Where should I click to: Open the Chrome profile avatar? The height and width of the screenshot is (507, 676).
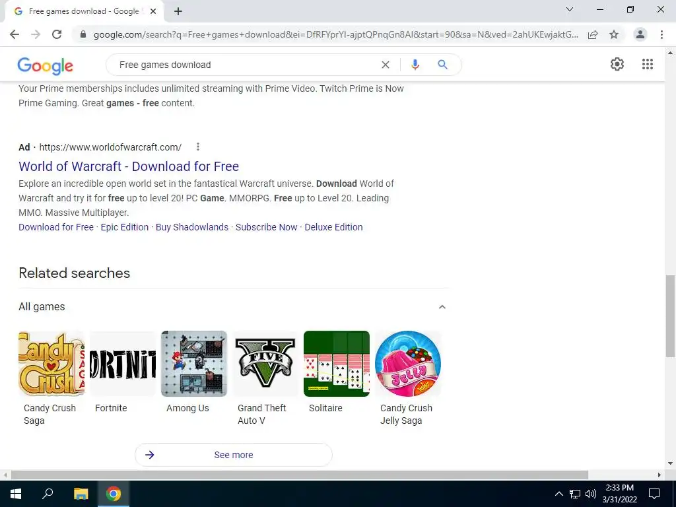(640, 34)
